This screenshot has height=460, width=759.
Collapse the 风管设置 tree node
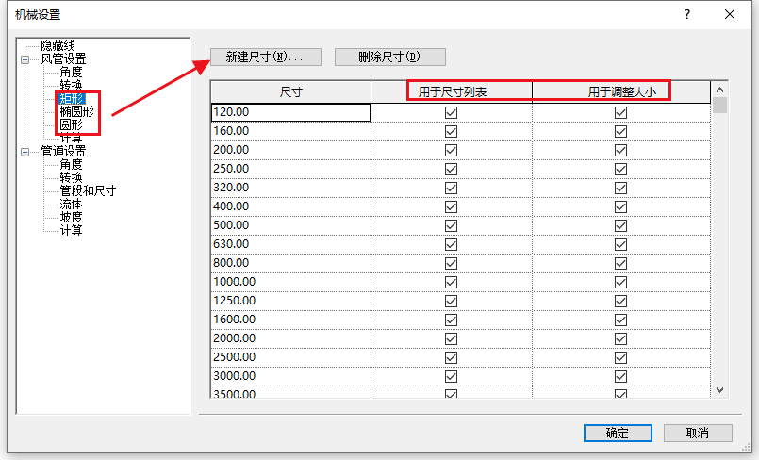25,60
